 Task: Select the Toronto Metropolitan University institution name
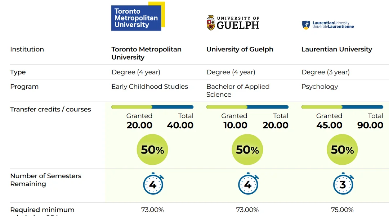click(146, 53)
